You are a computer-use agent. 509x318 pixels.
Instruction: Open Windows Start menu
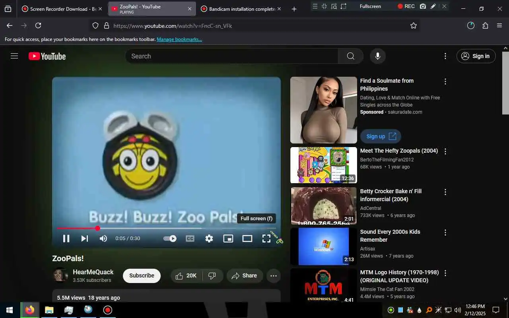coord(10,310)
